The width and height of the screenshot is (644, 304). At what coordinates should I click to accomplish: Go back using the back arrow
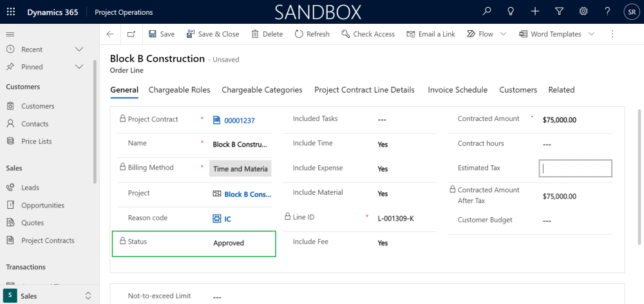click(110, 34)
